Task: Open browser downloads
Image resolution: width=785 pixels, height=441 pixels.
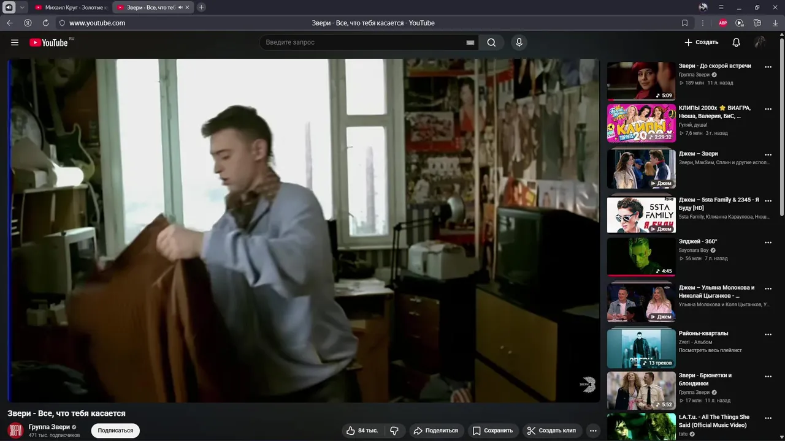Action: [x=774, y=23]
